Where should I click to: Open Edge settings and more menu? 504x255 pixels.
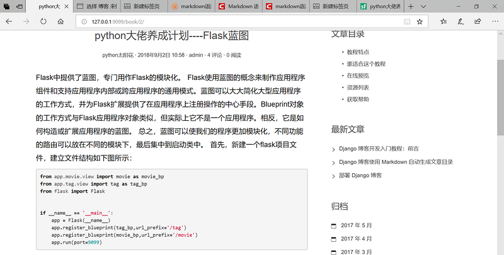[495, 21]
